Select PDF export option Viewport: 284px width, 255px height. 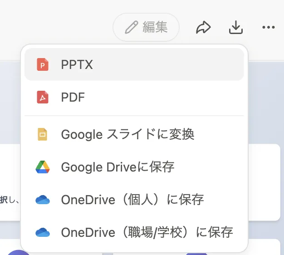pos(134,97)
